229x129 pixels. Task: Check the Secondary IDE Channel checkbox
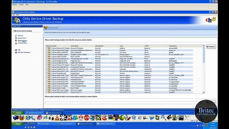click(x=47, y=67)
